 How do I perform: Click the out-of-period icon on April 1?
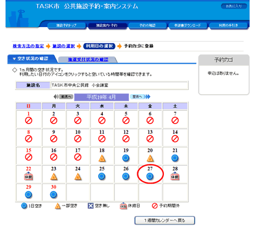28,121
